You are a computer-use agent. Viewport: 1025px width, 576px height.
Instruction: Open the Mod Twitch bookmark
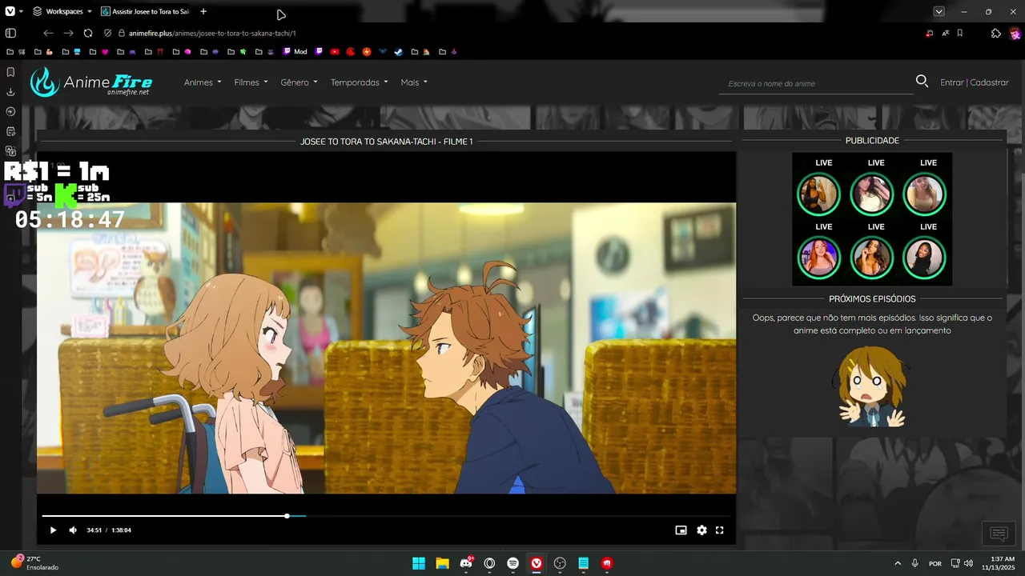point(295,51)
